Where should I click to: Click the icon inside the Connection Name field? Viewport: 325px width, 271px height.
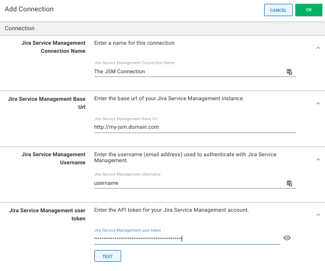tap(289, 72)
